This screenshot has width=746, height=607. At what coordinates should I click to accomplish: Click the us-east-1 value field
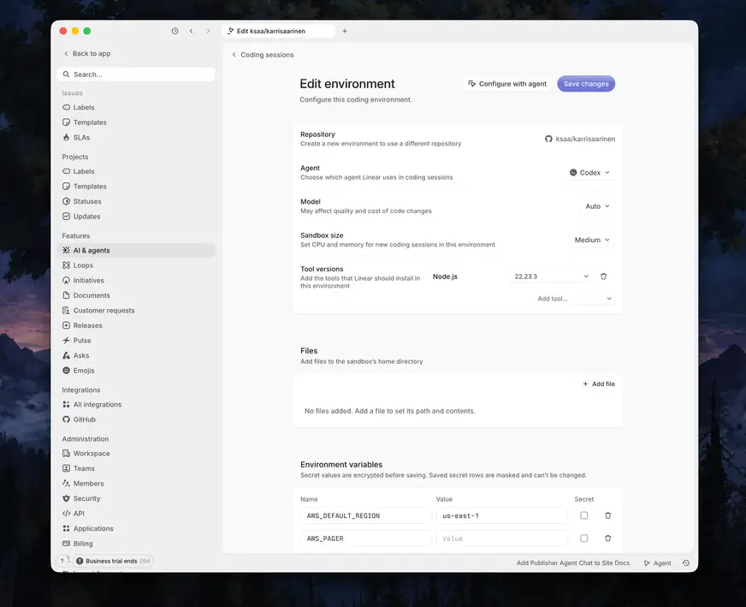pos(501,515)
